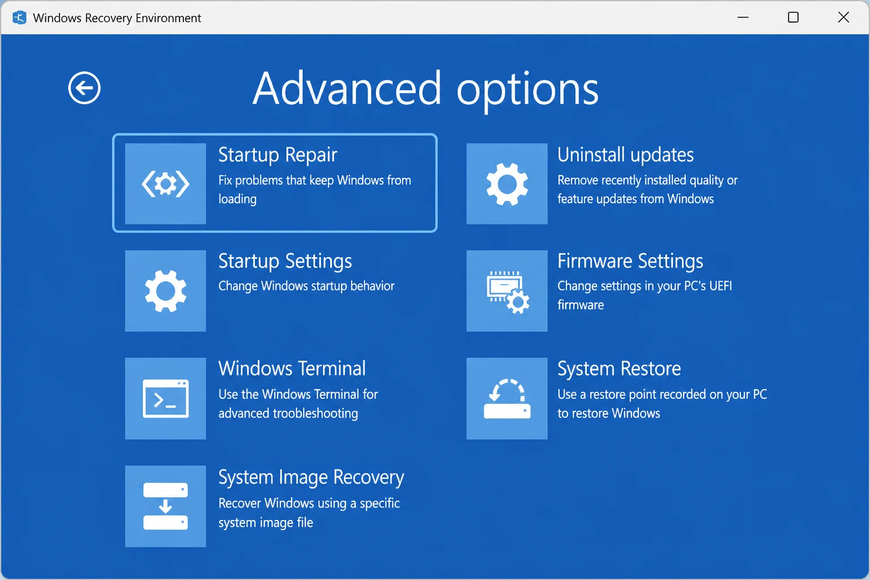Image resolution: width=870 pixels, height=580 pixels.
Task: Select the System Restore heading
Action: click(619, 369)
